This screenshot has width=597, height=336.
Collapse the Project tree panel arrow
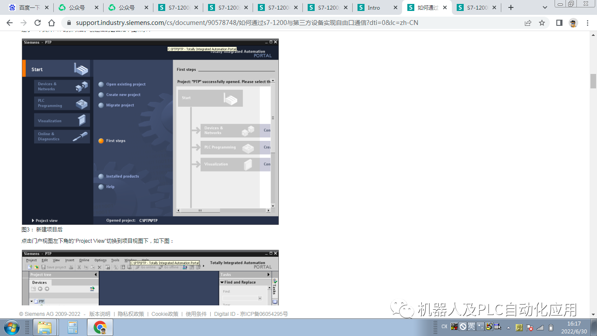96,275
